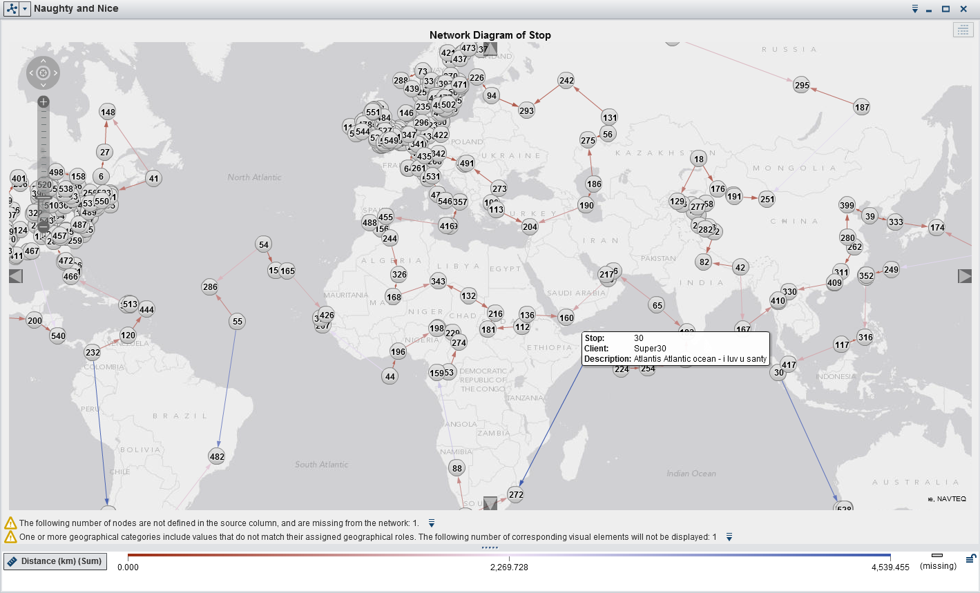Click the (missing) color swatch in legend
Viewport: 980px width, 593px height.
937,556
